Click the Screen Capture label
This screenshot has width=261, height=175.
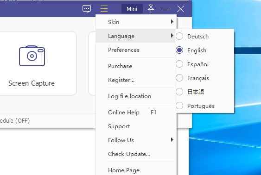[x=32, y=83]
